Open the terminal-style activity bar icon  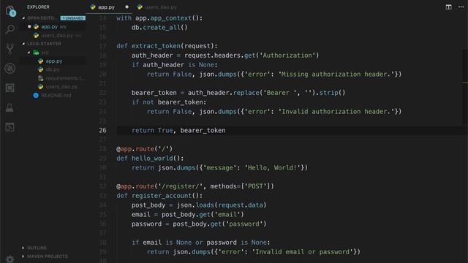click(x=10, y=127)
